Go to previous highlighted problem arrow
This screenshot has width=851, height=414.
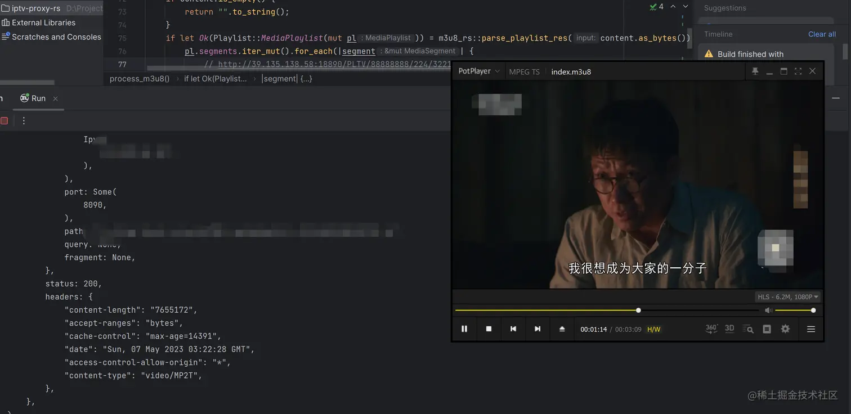pos(673,7)
